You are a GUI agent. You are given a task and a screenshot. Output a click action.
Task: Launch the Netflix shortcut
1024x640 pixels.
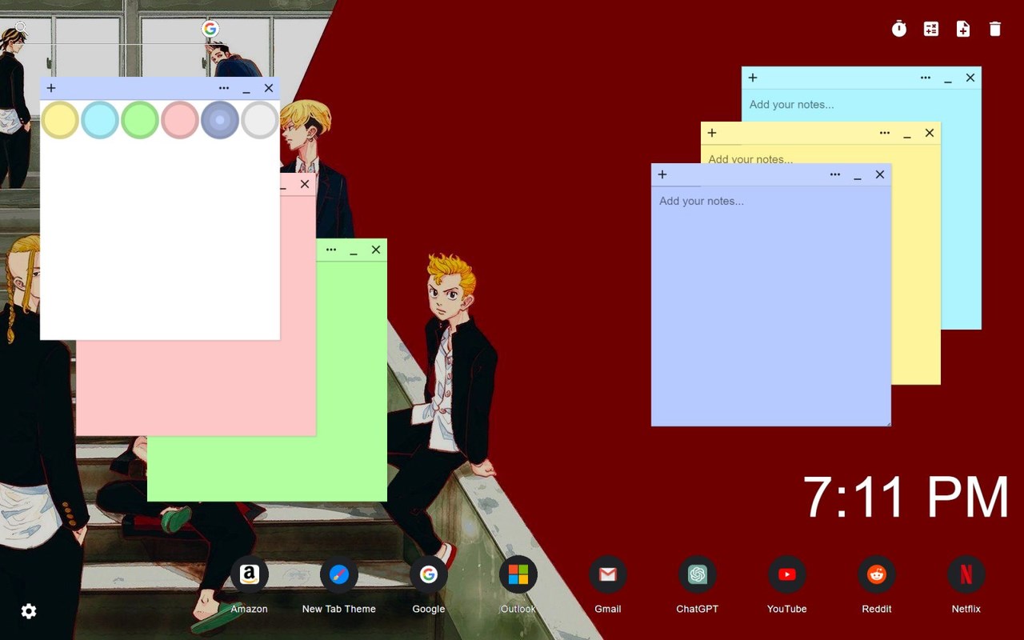coord(966,574)
